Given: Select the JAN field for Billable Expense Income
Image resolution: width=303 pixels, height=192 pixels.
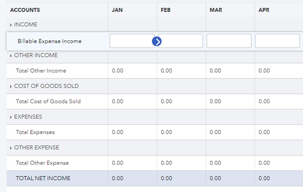Looking at the screenshot, I should click(x=132, y=41).
